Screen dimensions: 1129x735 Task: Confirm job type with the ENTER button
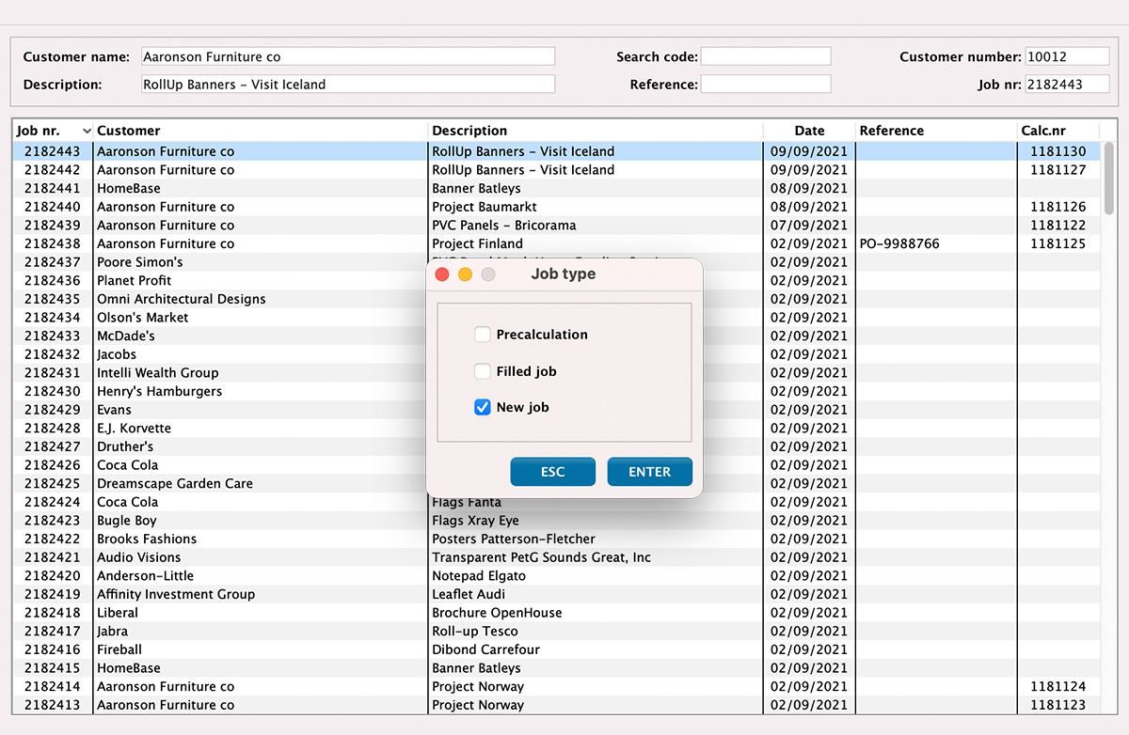coord(649,471)
